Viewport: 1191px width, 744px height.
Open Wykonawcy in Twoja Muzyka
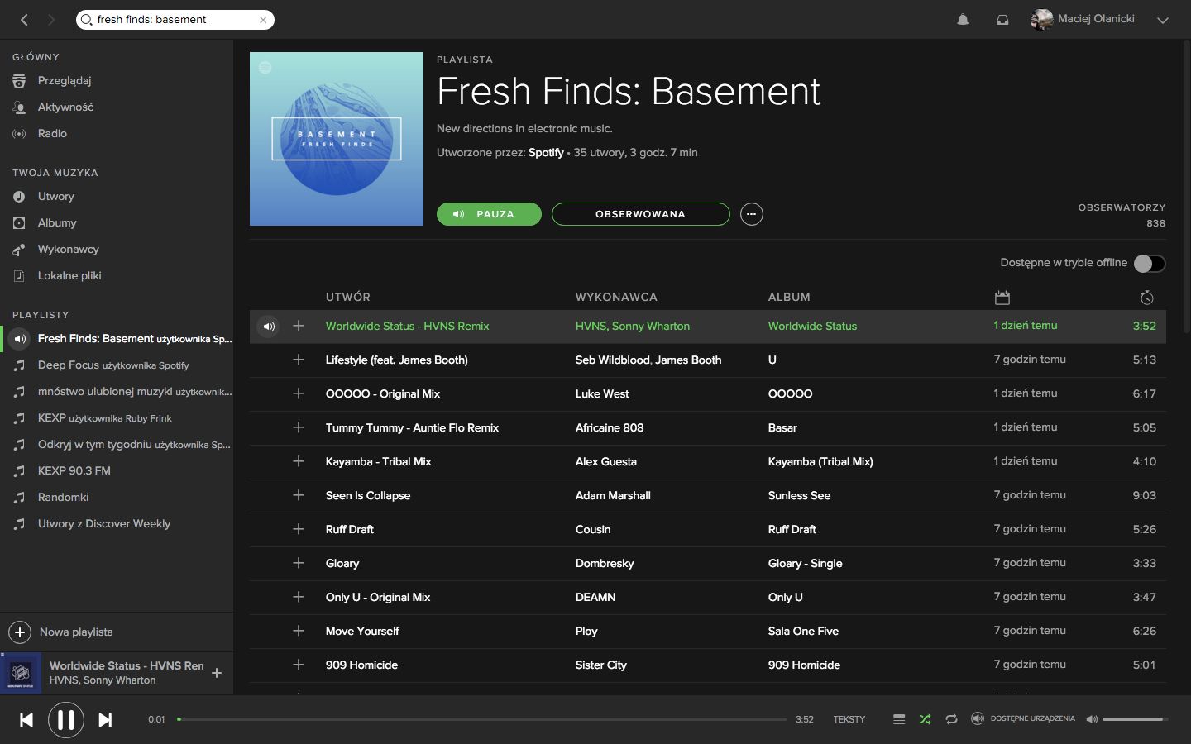(x=69, y=249)
